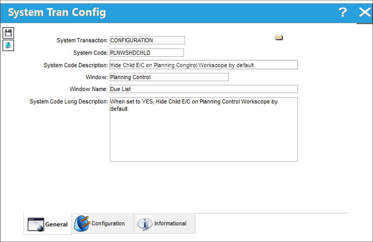Click the "System Code:" label
The image size is (373, 242).
tap(90, 53)
